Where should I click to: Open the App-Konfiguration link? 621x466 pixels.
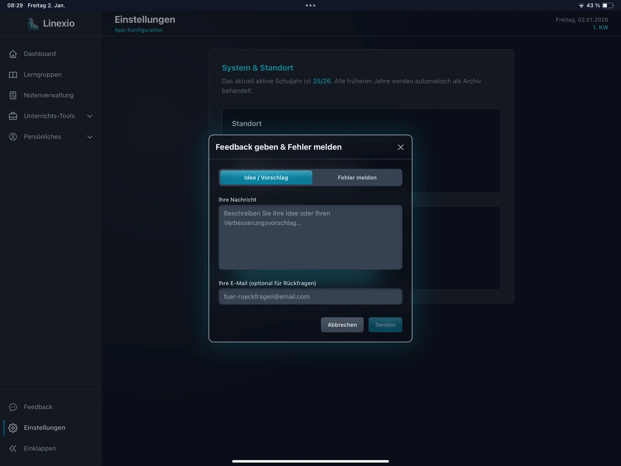click(138, 30)
